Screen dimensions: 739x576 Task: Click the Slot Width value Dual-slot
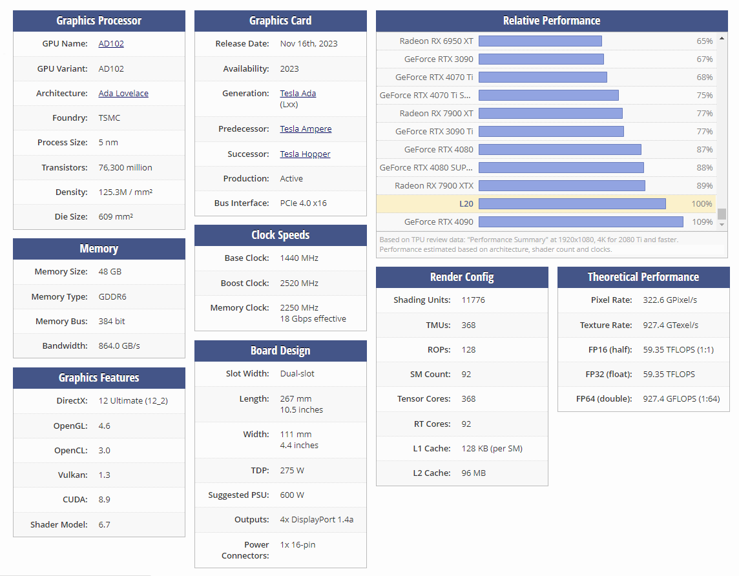coord(297,373)
